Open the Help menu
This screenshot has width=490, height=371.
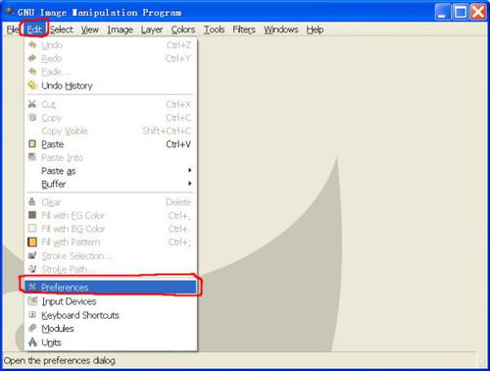pyautogui.click(x=315, y=29)
